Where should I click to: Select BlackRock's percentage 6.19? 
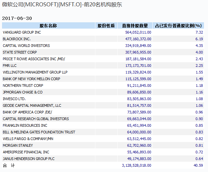199,39
